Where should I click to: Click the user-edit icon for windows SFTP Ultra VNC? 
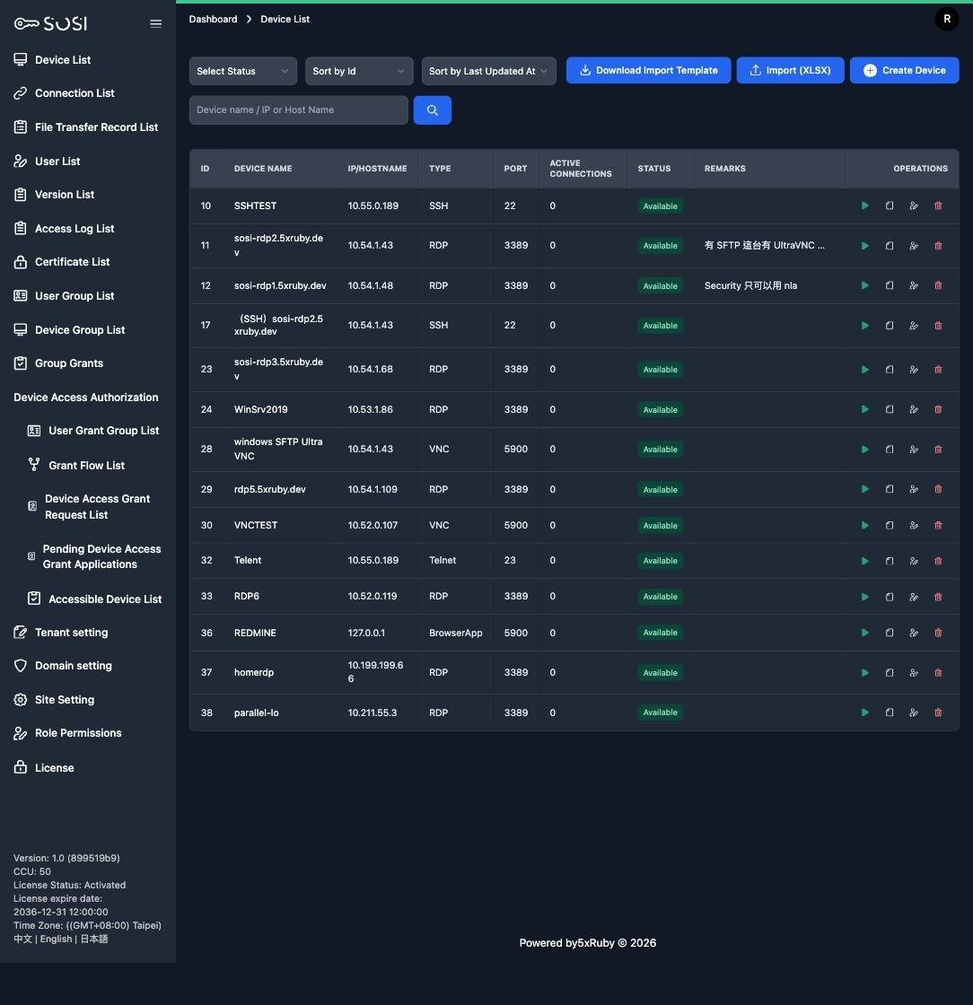coord(914,449)
